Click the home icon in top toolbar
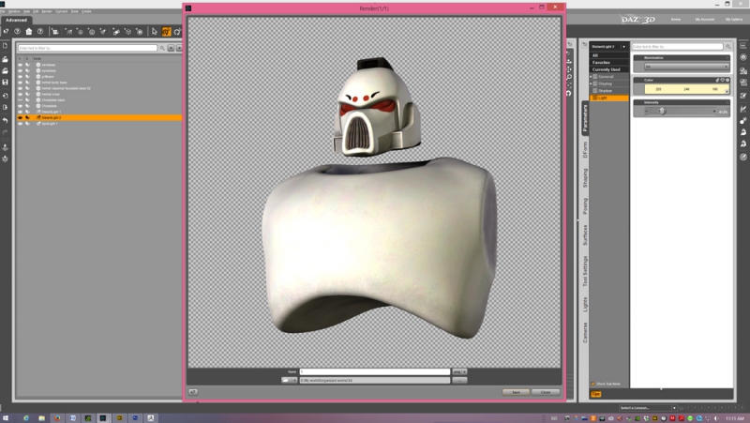The image size is (750, 423). (29, 32)
